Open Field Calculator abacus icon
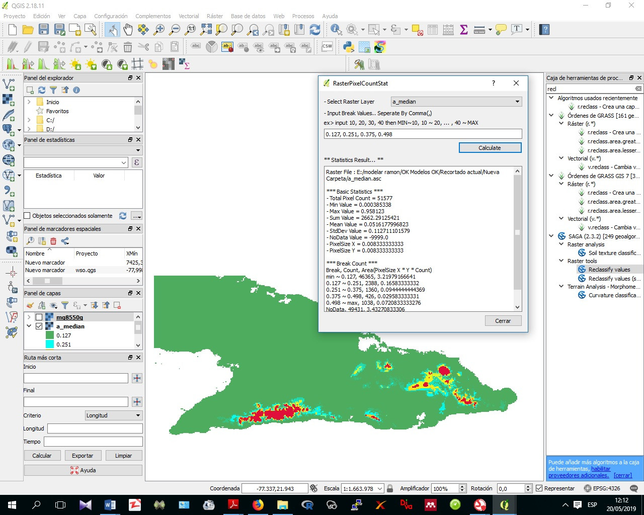The image size is (644, 515). (448, 30)
